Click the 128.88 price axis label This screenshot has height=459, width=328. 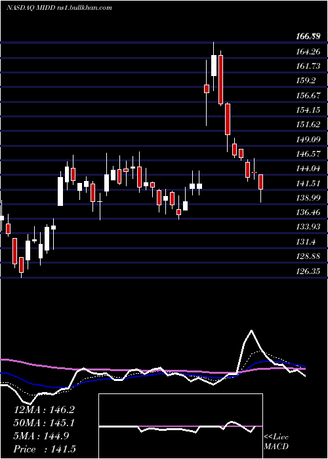click(308, 256)
